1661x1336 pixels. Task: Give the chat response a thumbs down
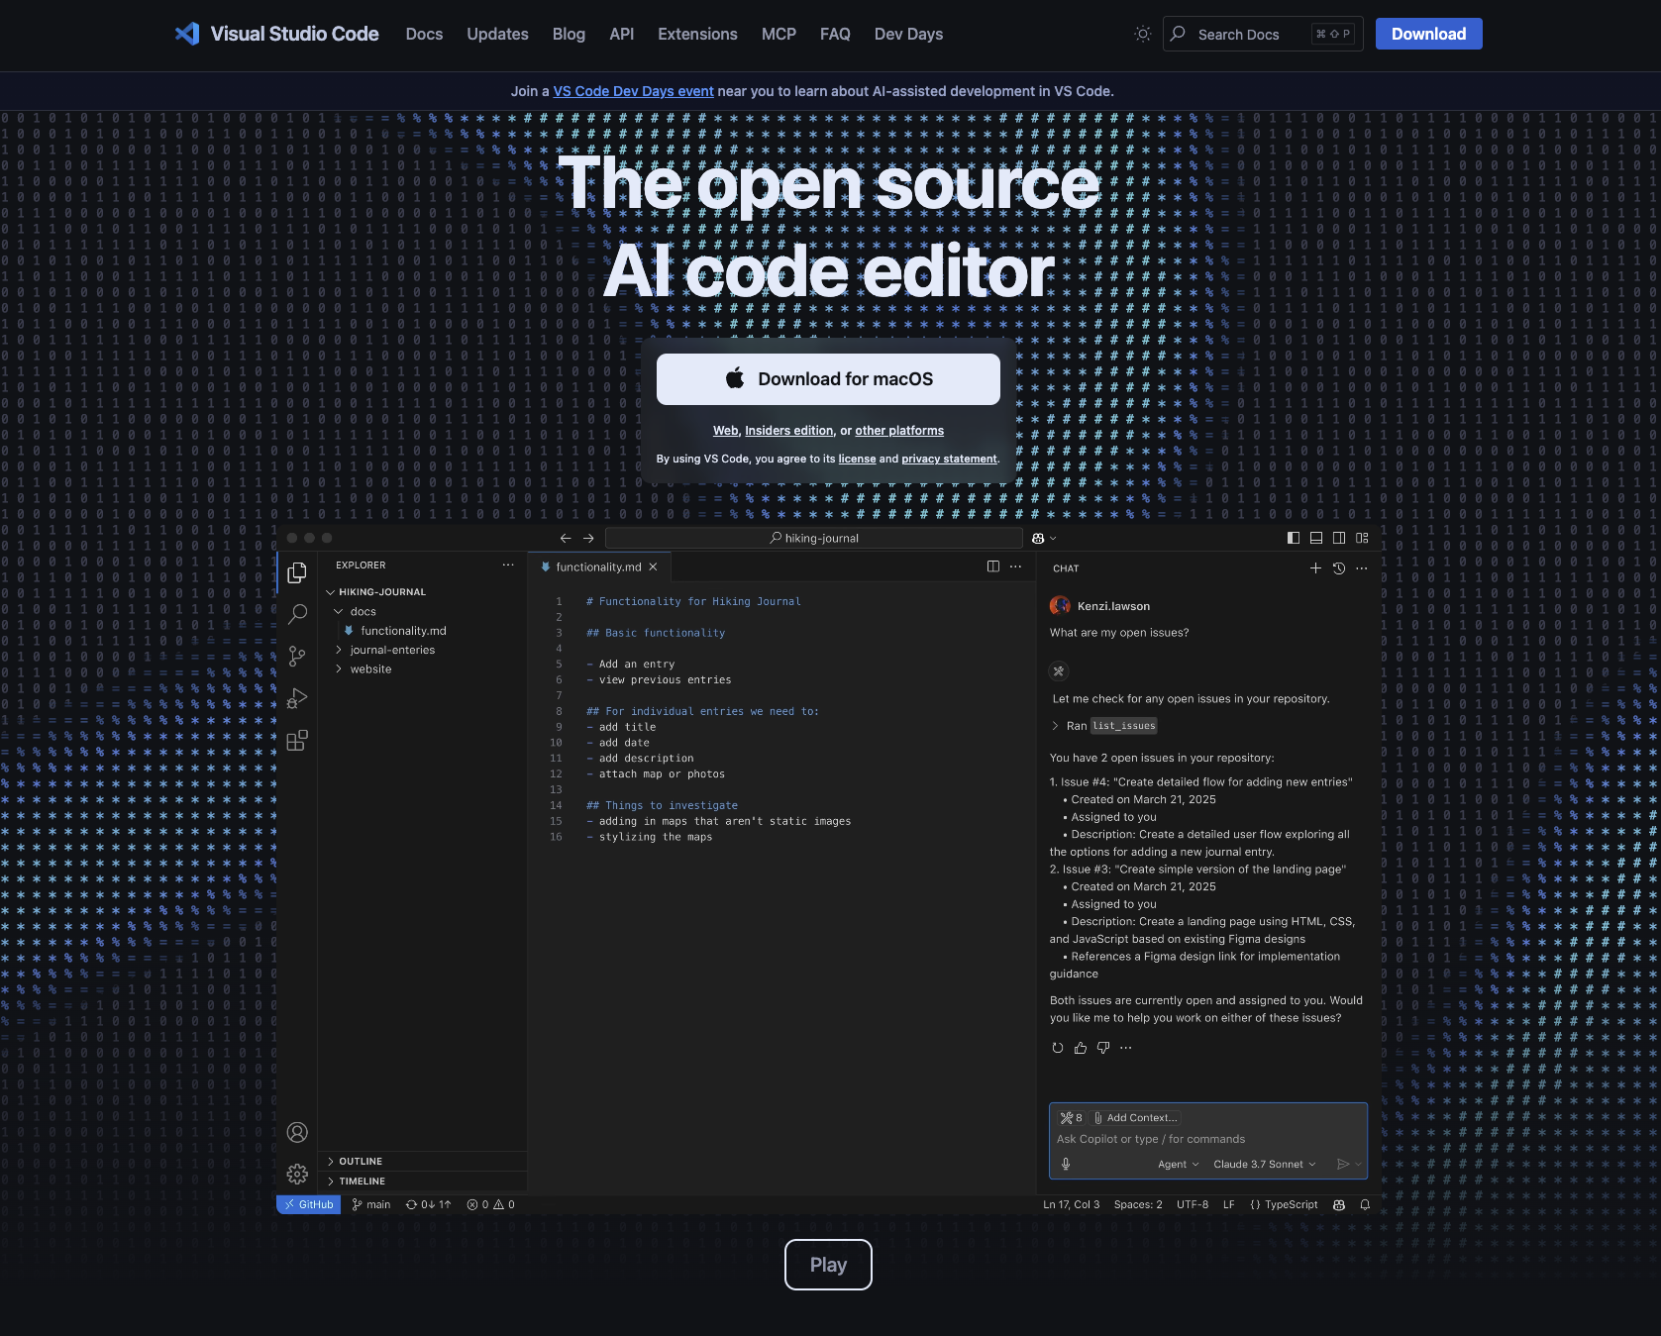(1103, 1048)
